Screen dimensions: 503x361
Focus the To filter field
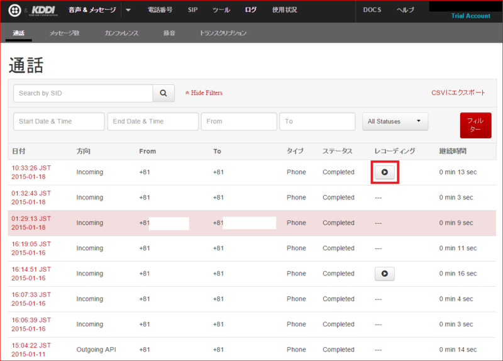(x=318, y=121)
